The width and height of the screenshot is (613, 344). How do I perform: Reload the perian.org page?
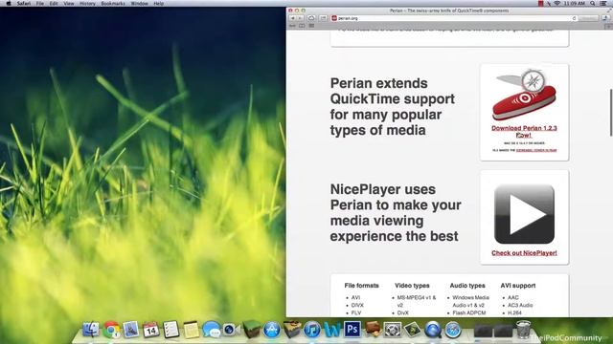[574, 18]
